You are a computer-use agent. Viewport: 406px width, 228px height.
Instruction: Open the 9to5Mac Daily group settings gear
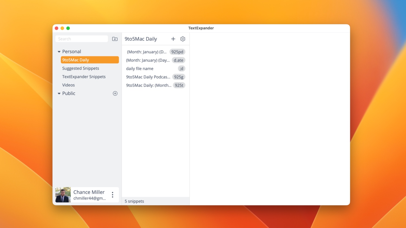click(183, 39)
